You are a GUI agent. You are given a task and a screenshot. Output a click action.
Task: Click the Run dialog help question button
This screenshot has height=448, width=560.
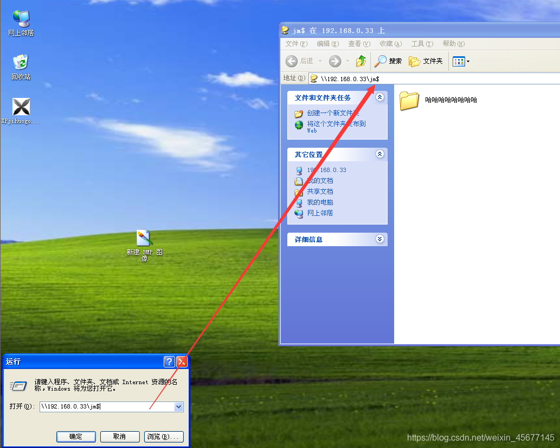(169, 362)
